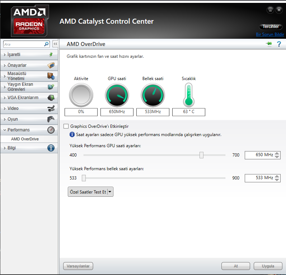This screenshot has width=286, height=275.
Task: Click the Oyun gamepad icon
Action: point(51,119)
